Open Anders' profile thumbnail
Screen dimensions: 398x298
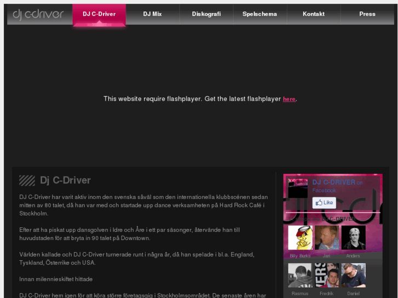pyautogui.click(x=353, y=238)
